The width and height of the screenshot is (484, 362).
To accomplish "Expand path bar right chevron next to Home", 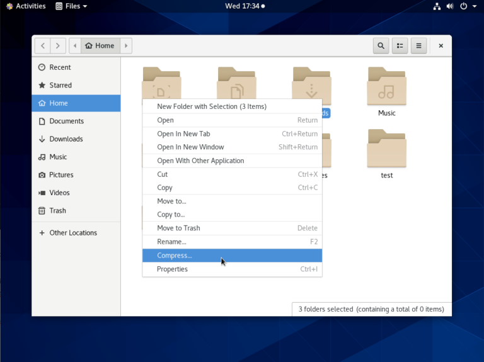I will coord(127,45).
